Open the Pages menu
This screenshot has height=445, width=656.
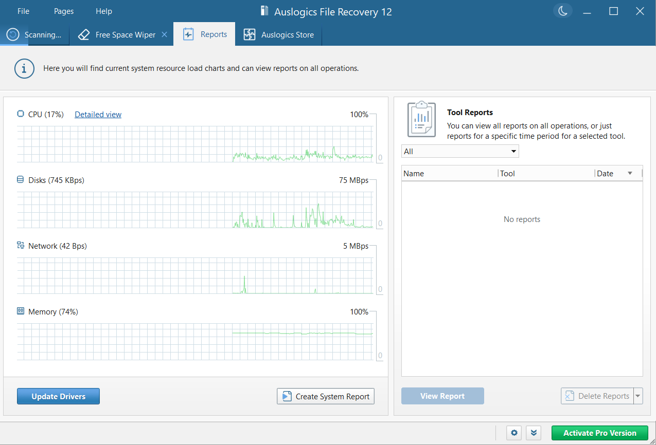64,11
